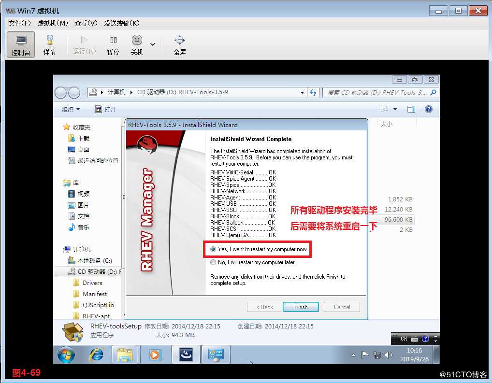Change view with the view icon
Viewport: 492px width, 383px height.
click(x=384, y=109)
